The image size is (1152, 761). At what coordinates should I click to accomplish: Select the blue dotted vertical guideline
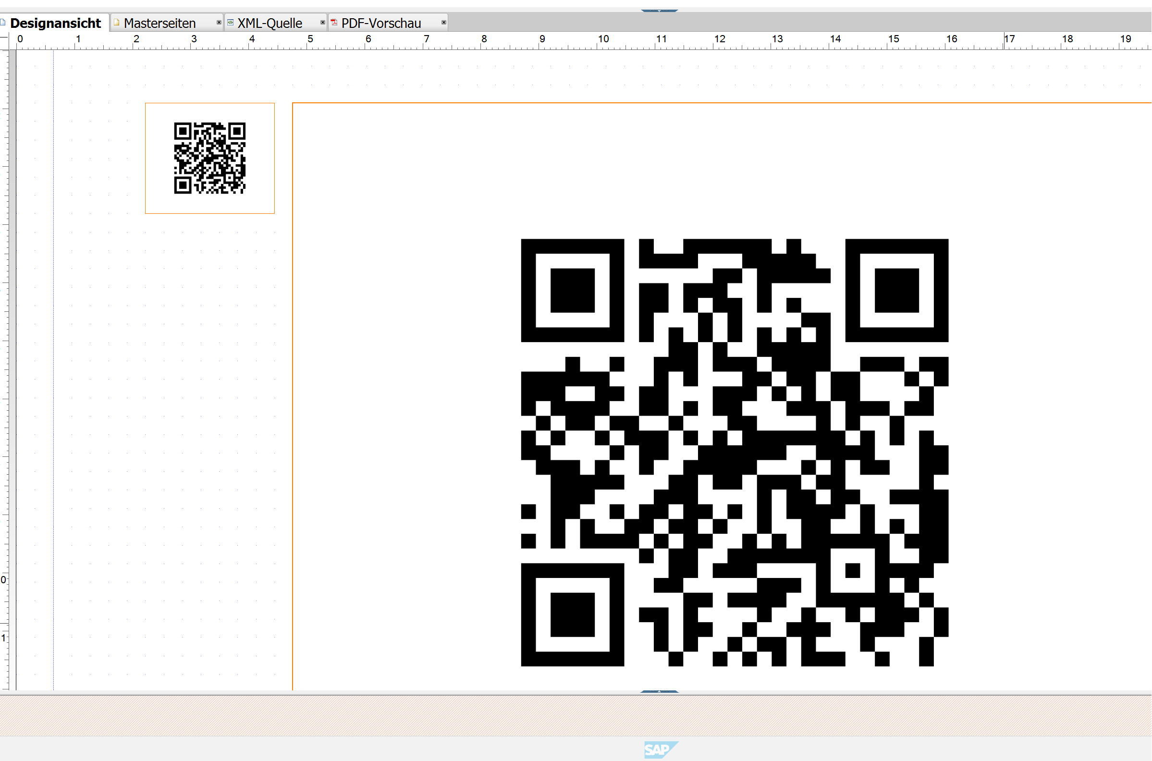point(53,369)
